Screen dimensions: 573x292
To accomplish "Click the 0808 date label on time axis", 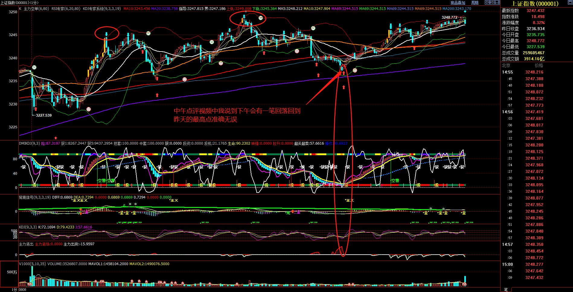I will (23, 290).
